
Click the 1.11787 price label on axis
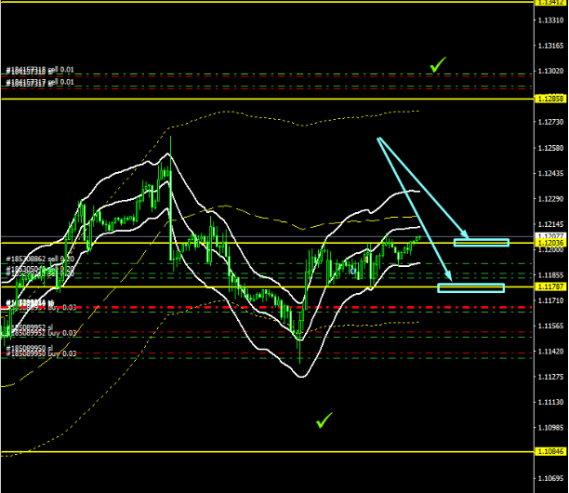[549, 287]
